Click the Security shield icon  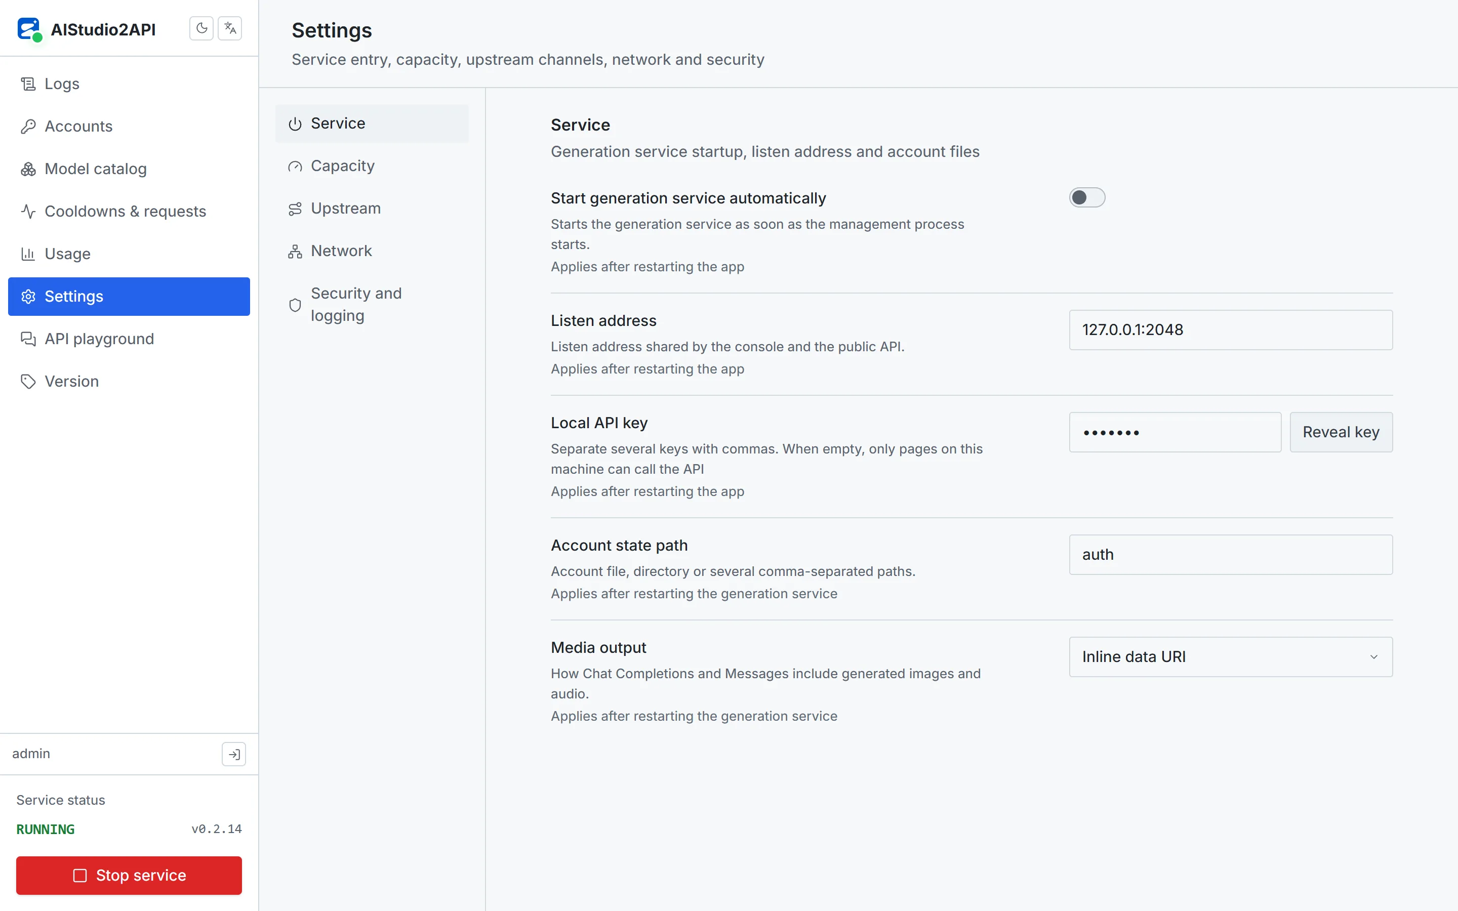point(295,305)
